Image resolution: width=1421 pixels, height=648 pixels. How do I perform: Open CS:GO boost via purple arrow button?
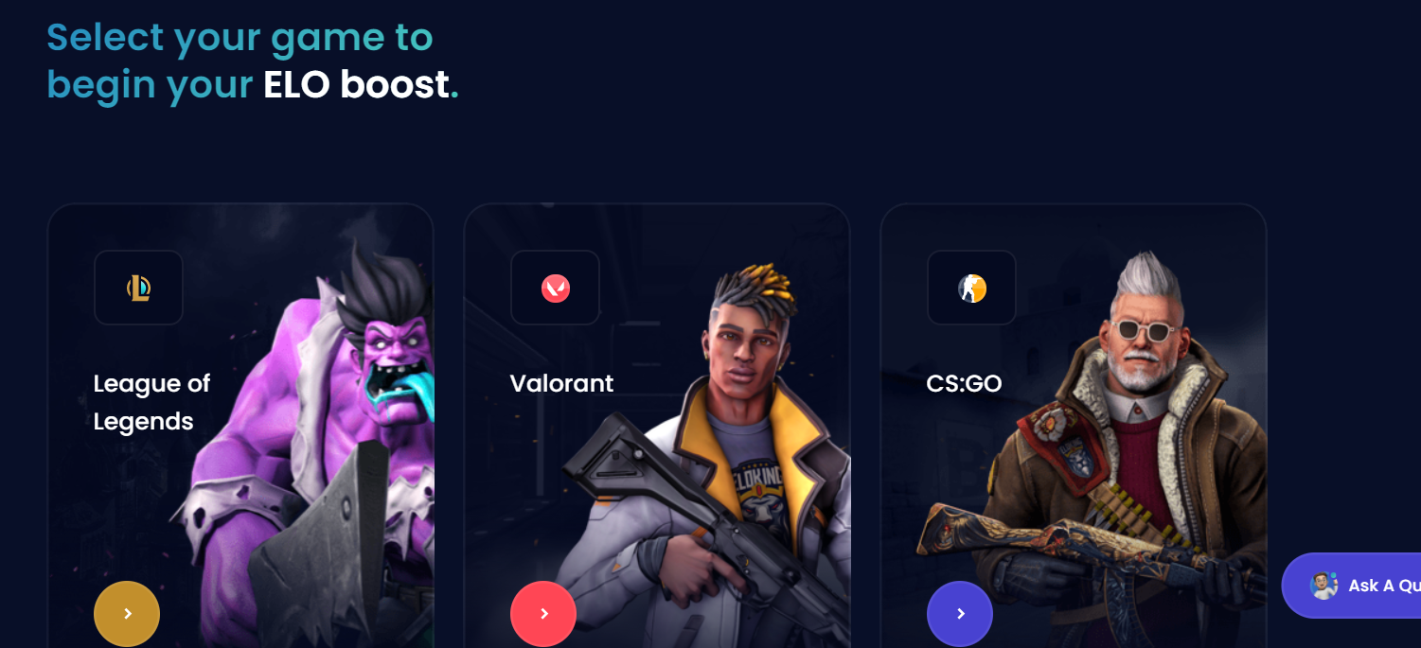point(960,614)
